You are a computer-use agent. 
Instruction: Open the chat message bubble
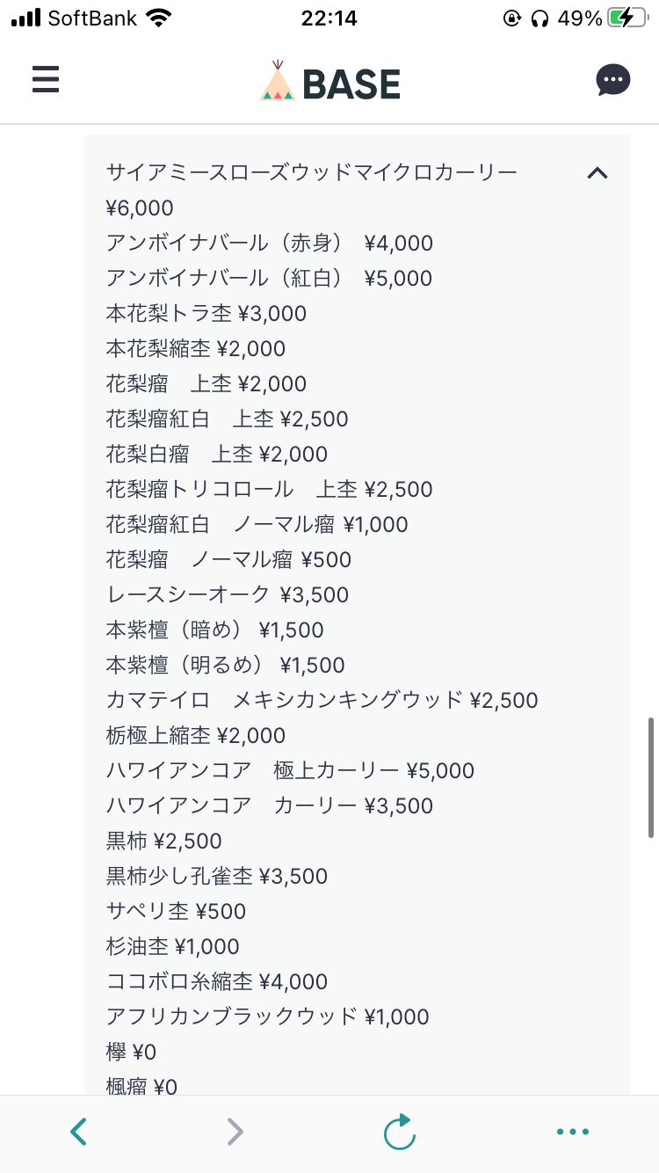pos(612,80)
